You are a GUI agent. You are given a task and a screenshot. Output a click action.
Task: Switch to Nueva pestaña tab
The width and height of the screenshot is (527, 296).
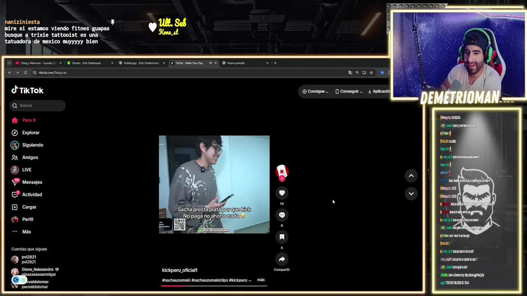236,63
